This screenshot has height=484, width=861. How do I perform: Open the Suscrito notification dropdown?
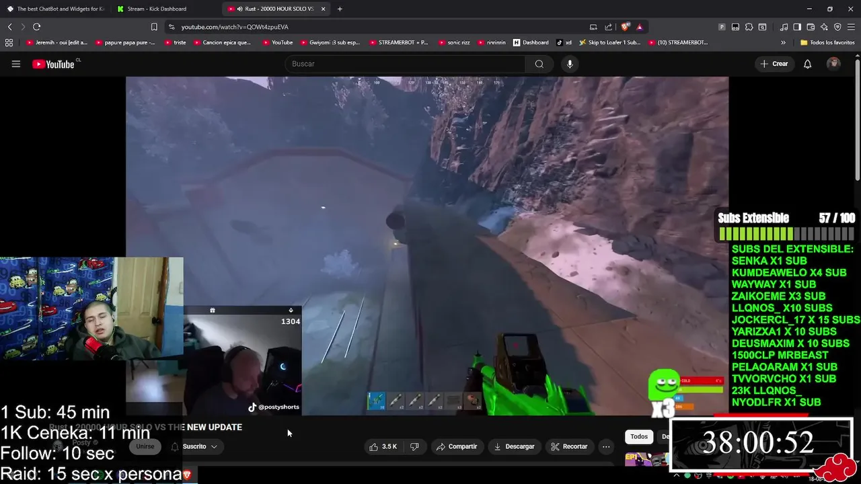point(194,446)
